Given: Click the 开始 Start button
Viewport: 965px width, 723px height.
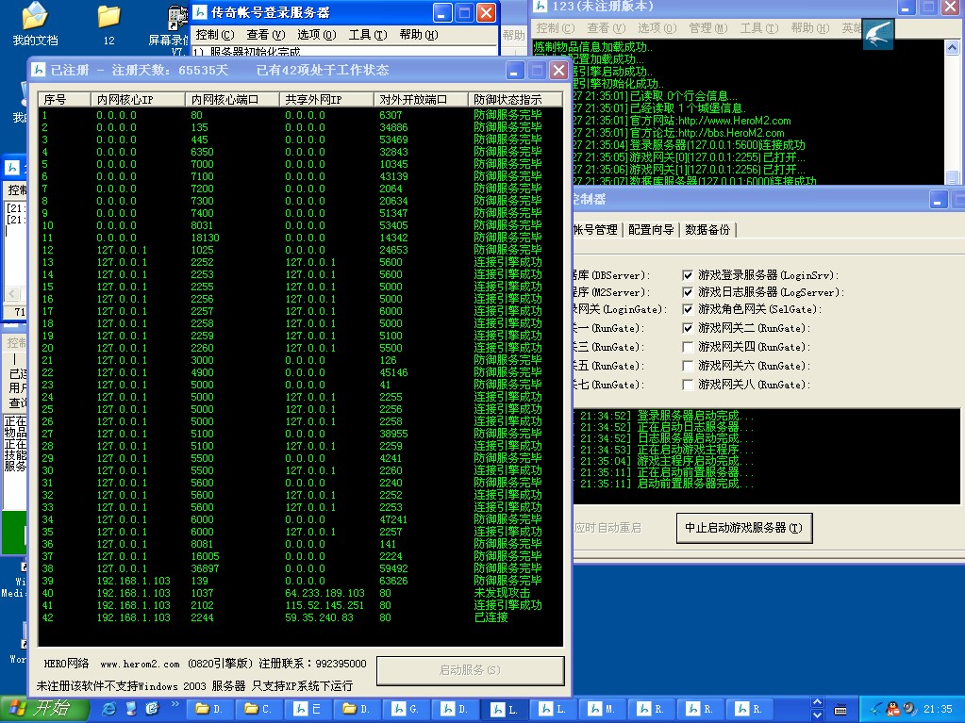Looking at the screenshot, I should coord(39,708).
